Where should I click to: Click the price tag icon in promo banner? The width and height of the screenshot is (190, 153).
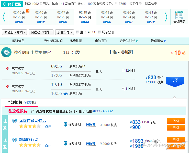6,52
